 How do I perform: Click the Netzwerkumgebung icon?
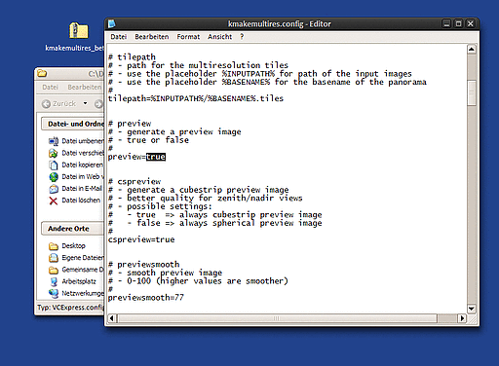[54, 293]
